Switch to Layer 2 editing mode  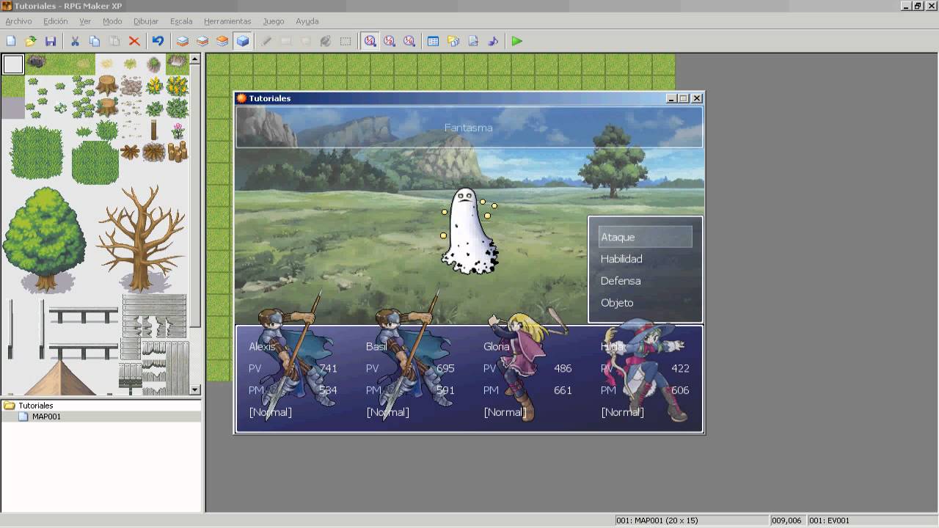[x=202, y=41]
